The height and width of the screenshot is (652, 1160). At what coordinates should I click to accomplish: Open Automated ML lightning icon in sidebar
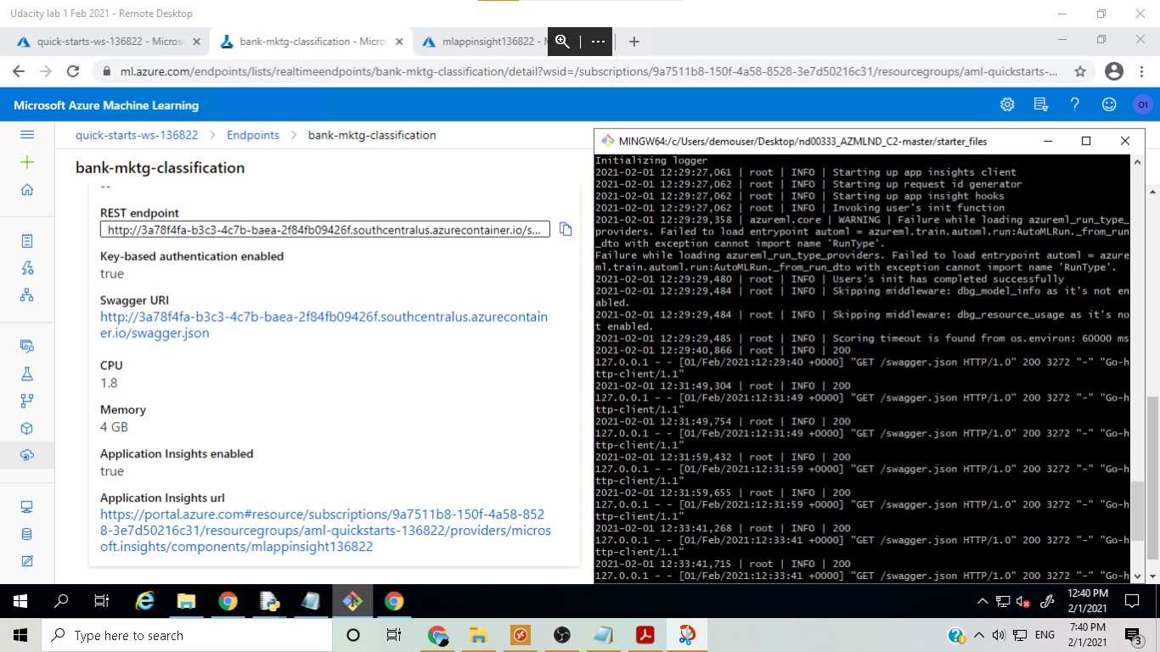[27, 268]
